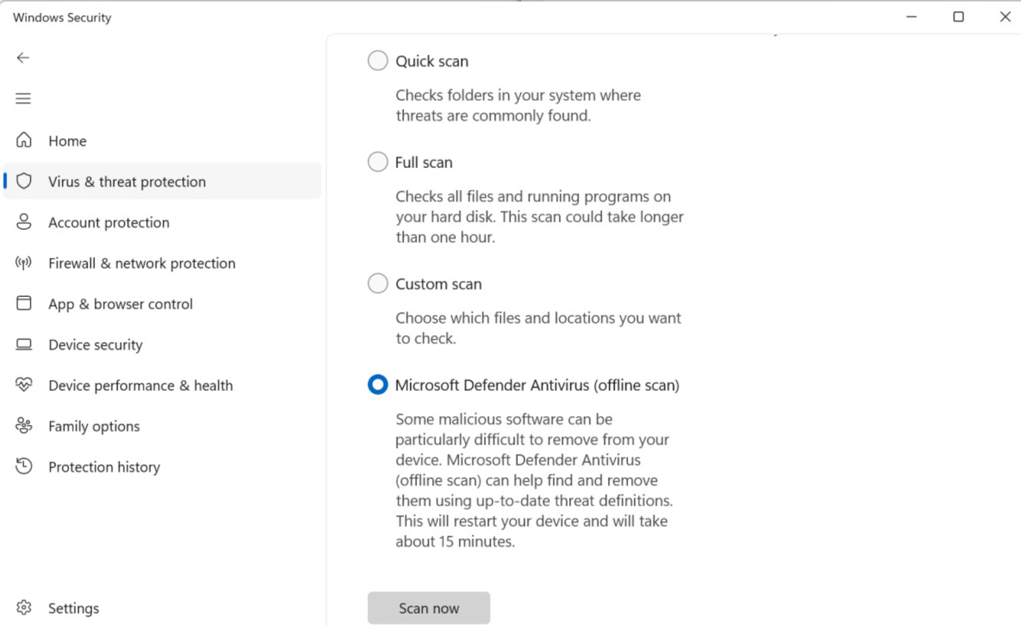1021x626 pixels.
Task: Maximize the Windows Security window
Action: 958,17
